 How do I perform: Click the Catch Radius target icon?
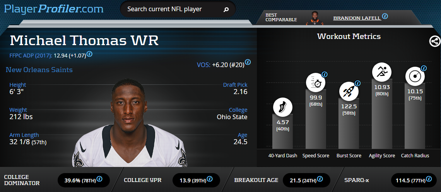(415, 77)
